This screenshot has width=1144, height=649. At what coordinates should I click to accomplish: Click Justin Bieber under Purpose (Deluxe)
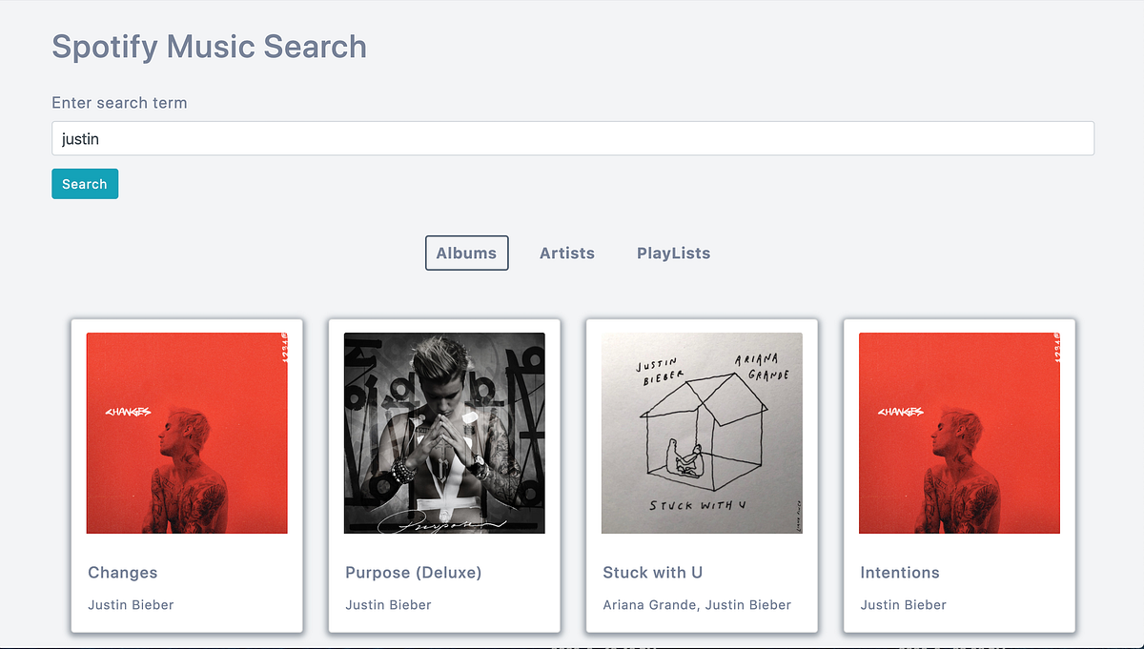pyautogui.click(x=388, y=604)
